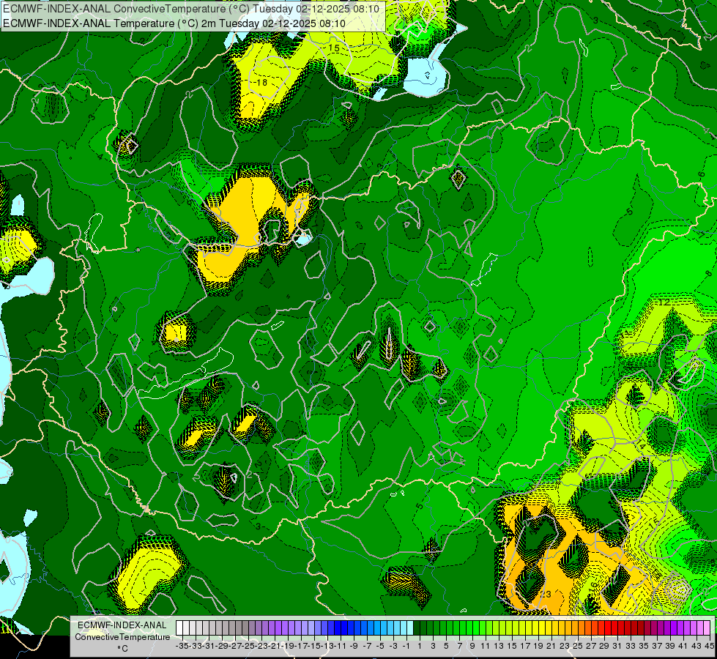Click the contour label 18 on the map
Image resolution: width=717 pixels, height=659 pixels.
coord(261,82)
